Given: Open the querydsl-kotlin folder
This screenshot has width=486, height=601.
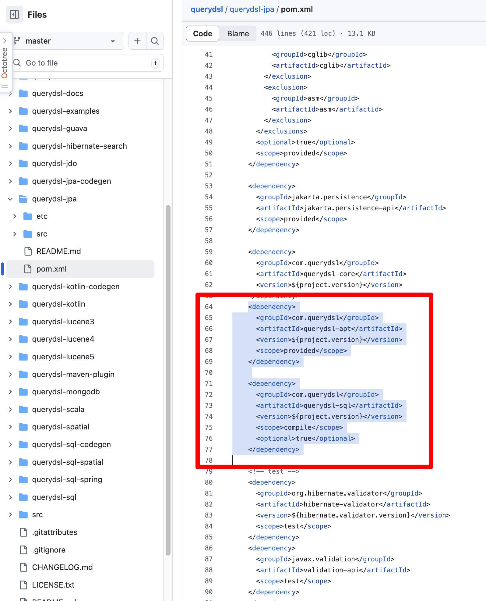Looking at the screenshot, I should (x=59, y=304).
